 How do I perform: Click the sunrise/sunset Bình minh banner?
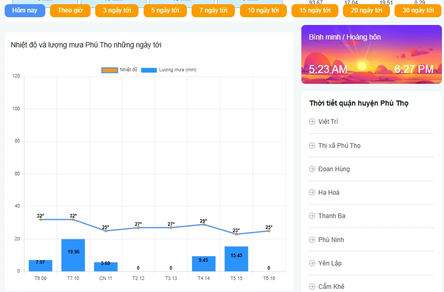tap(371, 55)
